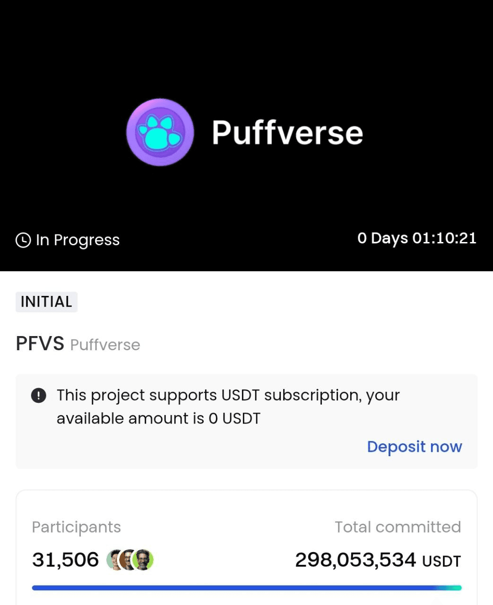
Task: Click the 31,506 participant count
Action: coord(65,560)
